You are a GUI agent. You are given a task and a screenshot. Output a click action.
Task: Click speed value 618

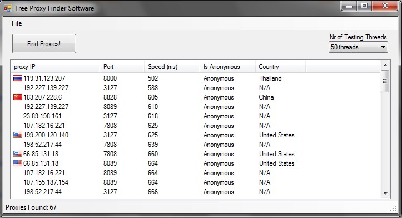tap(153, 116)
